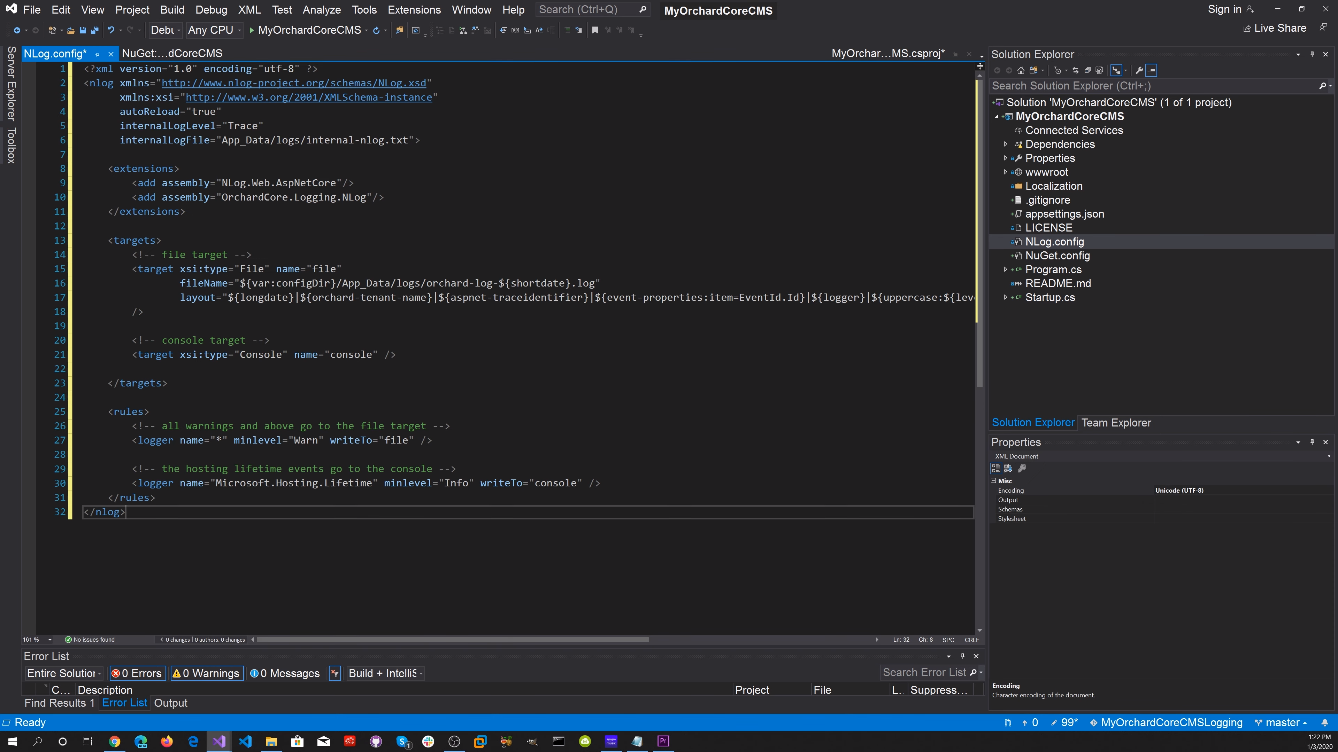Click the Save All icon
Image resolution: width=1338 pixels, height=752 pixels.
click(94, 31)
